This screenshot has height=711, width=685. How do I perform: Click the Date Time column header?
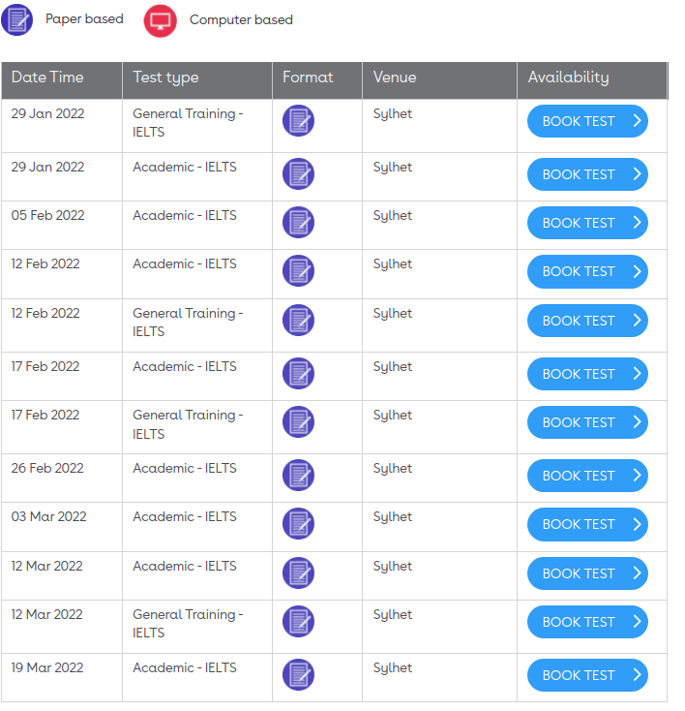47,77
